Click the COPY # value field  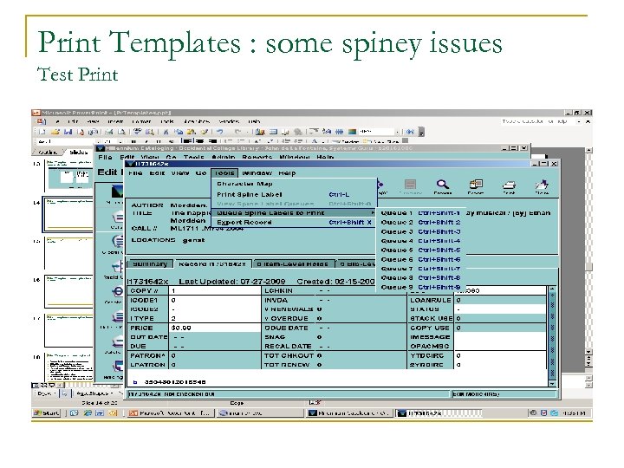[215, 291]
